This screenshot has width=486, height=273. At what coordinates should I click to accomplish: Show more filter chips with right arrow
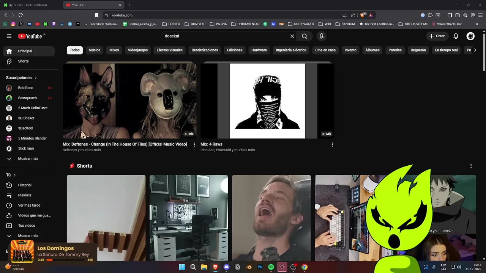pyautogui.click(x=475, y=50)
